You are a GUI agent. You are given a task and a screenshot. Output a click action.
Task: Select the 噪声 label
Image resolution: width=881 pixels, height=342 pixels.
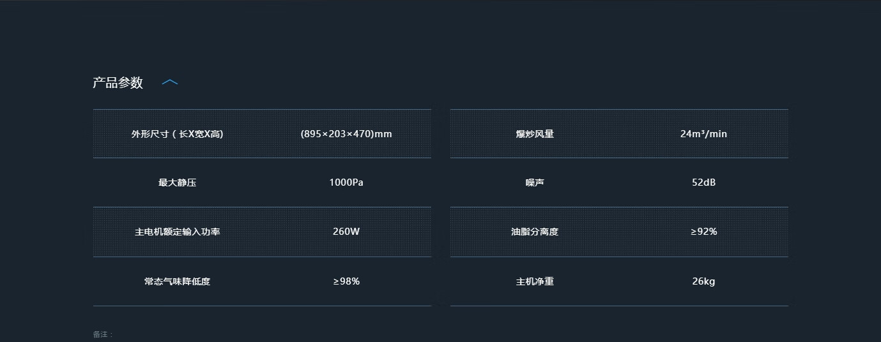tap(535, 182)
